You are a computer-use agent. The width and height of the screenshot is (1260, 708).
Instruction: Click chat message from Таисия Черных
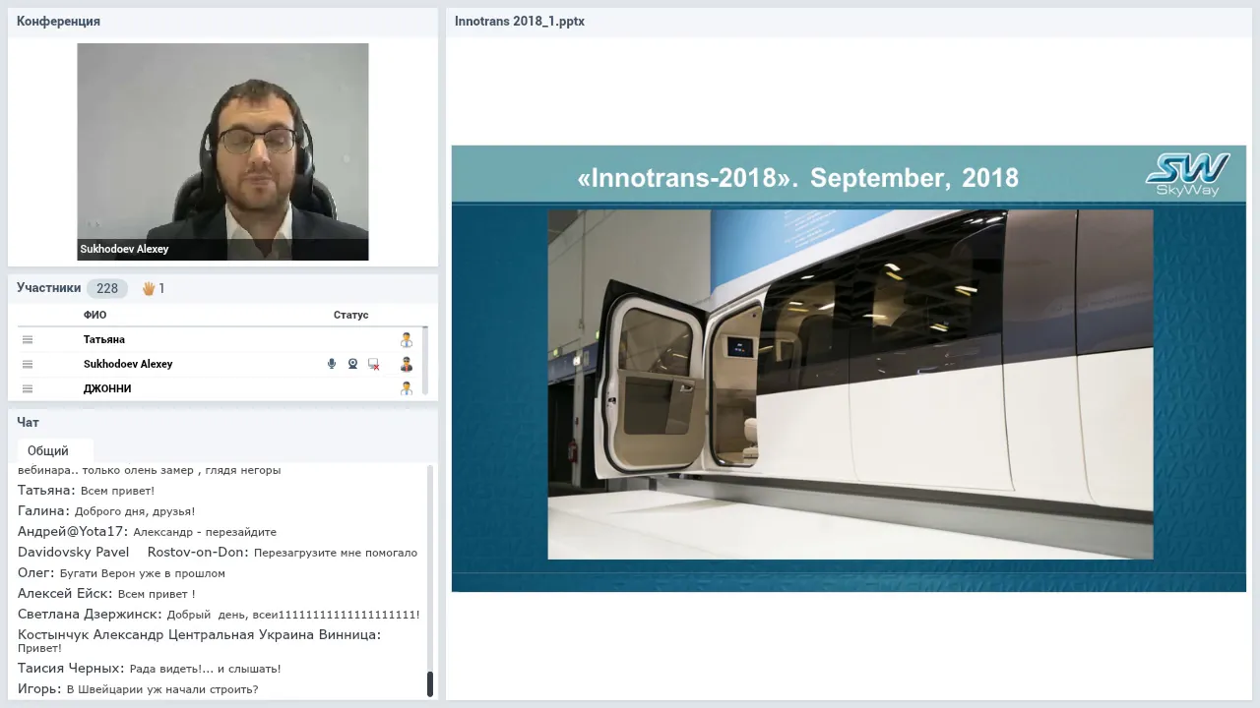(x=150, y=669)
